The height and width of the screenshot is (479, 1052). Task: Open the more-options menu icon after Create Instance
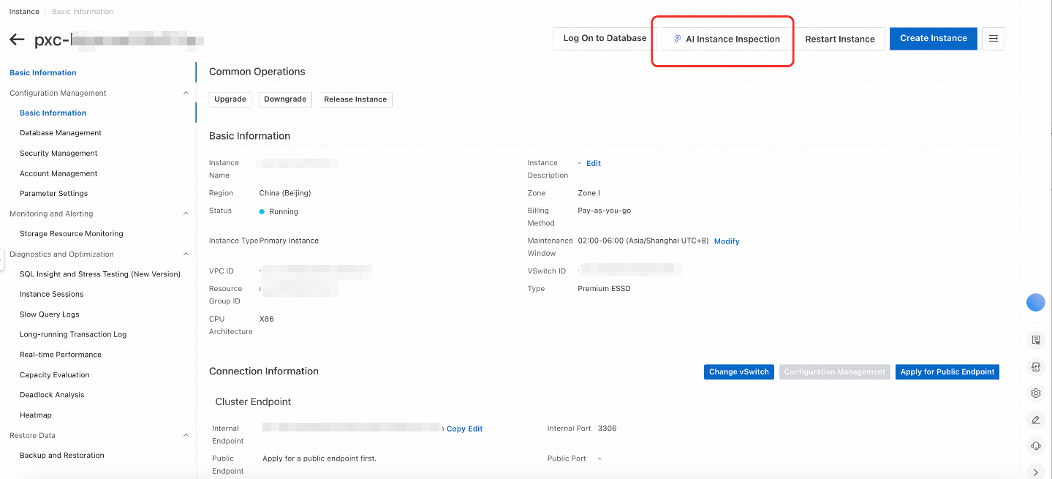pos(994,39)
